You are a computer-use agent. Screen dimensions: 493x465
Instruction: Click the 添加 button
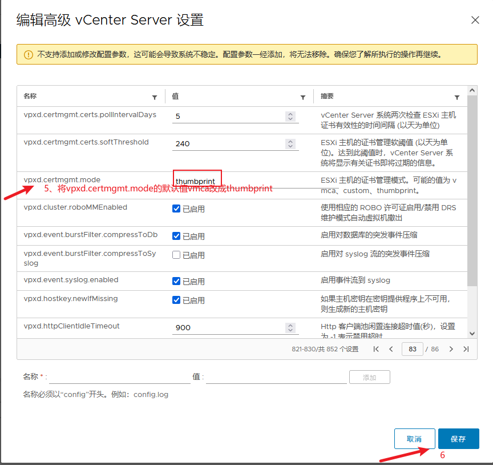coord(369,377)
